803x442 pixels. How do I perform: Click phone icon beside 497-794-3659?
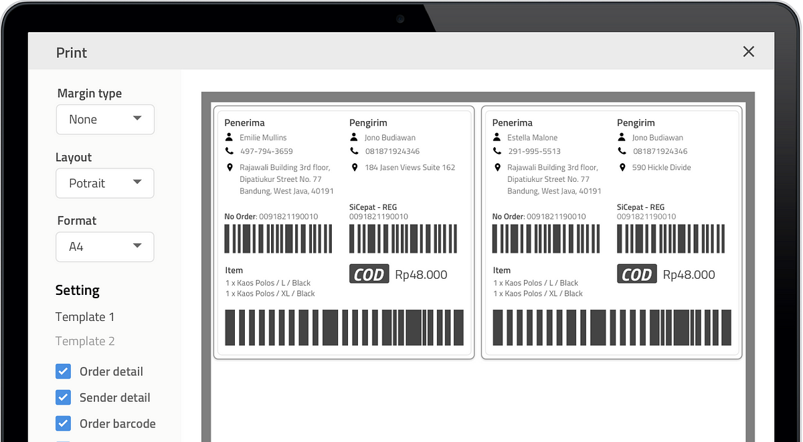[230, 151]
